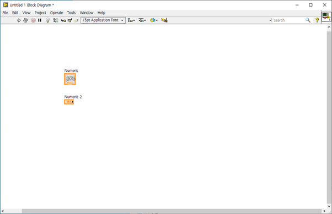The image size is (332, 214).
Task: Click the Step Over button
Action: pos(70,20)
